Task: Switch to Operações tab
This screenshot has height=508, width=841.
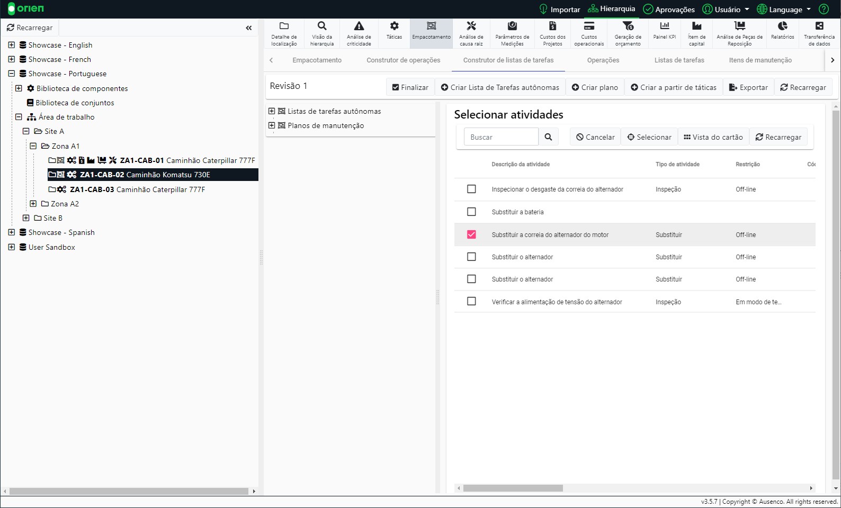Action: pos(603,60)
